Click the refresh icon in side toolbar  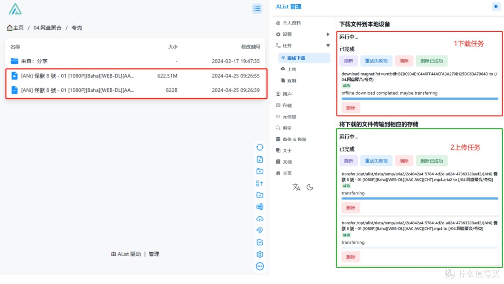pos(260,147)
